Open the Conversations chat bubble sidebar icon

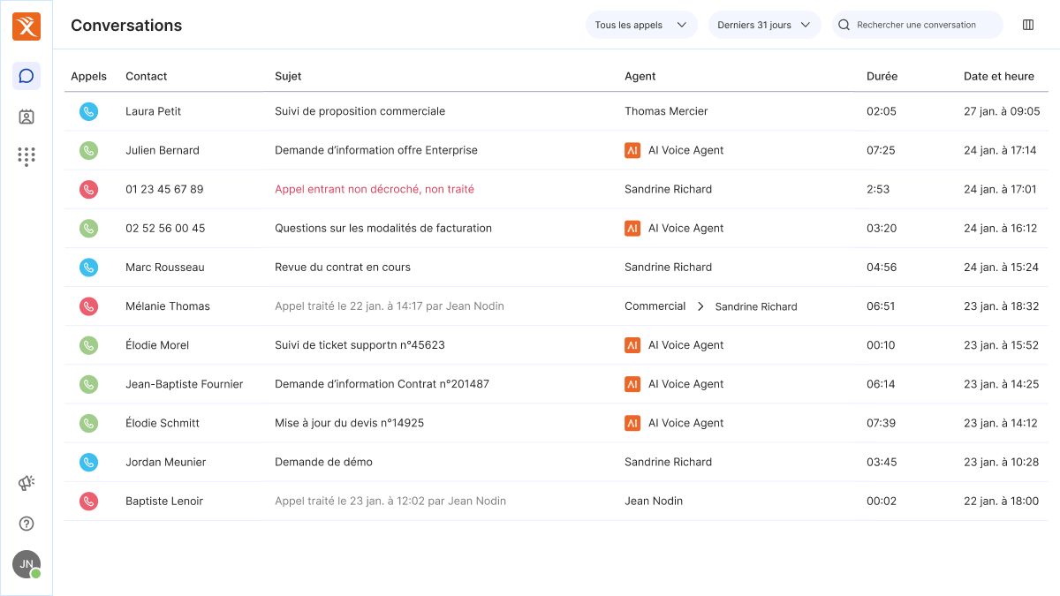coord(26,76)
